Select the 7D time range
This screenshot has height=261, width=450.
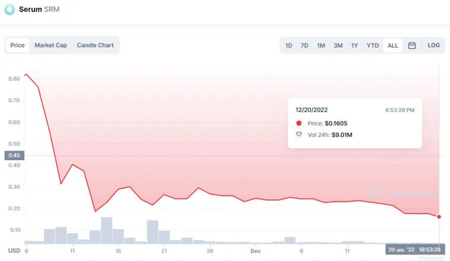(305, 46)
